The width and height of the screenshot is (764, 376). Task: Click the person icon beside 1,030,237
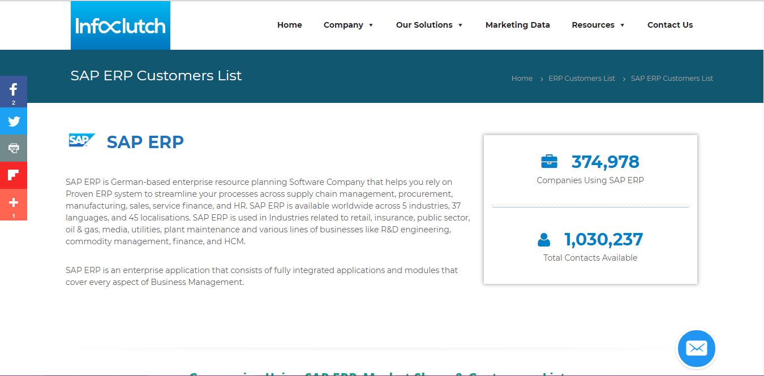(x=544, y=240)
